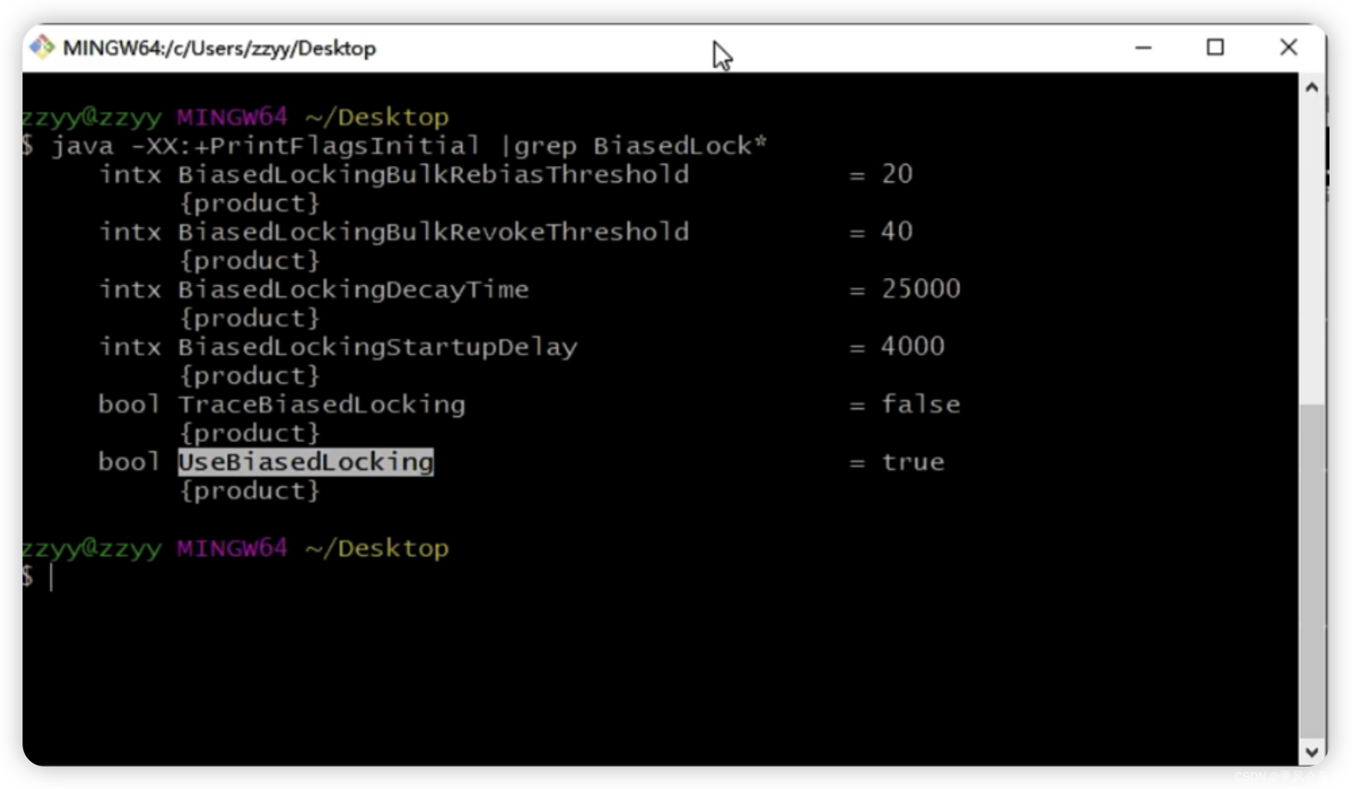Click TraceBiasedLocking flag name
The height and width of the screenshot is (789, 1352).
(x=322, y=404)
